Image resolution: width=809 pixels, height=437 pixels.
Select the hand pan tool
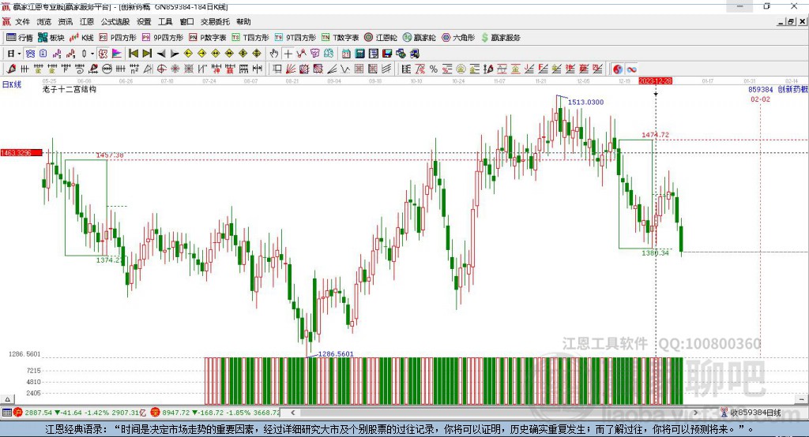[274, 54]
